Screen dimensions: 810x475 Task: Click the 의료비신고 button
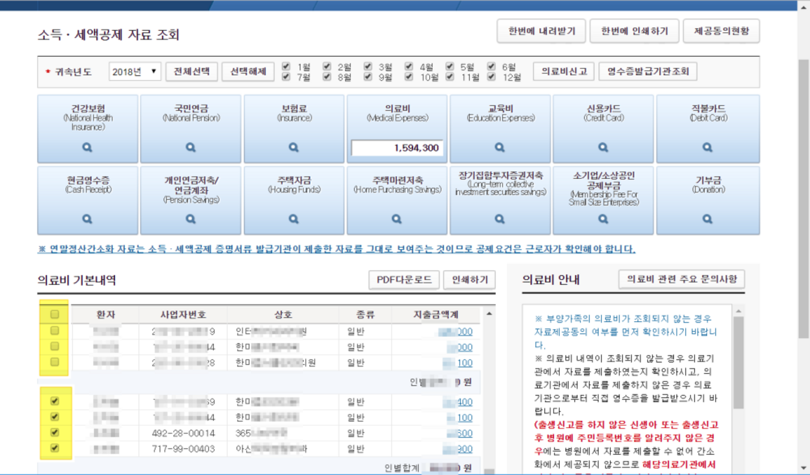pos(563,71)
